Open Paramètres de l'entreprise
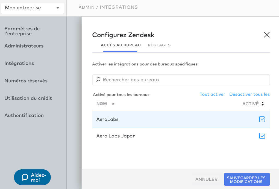This screenshot has height=189, width=279. pyautogui.click(x=22, y=31)
